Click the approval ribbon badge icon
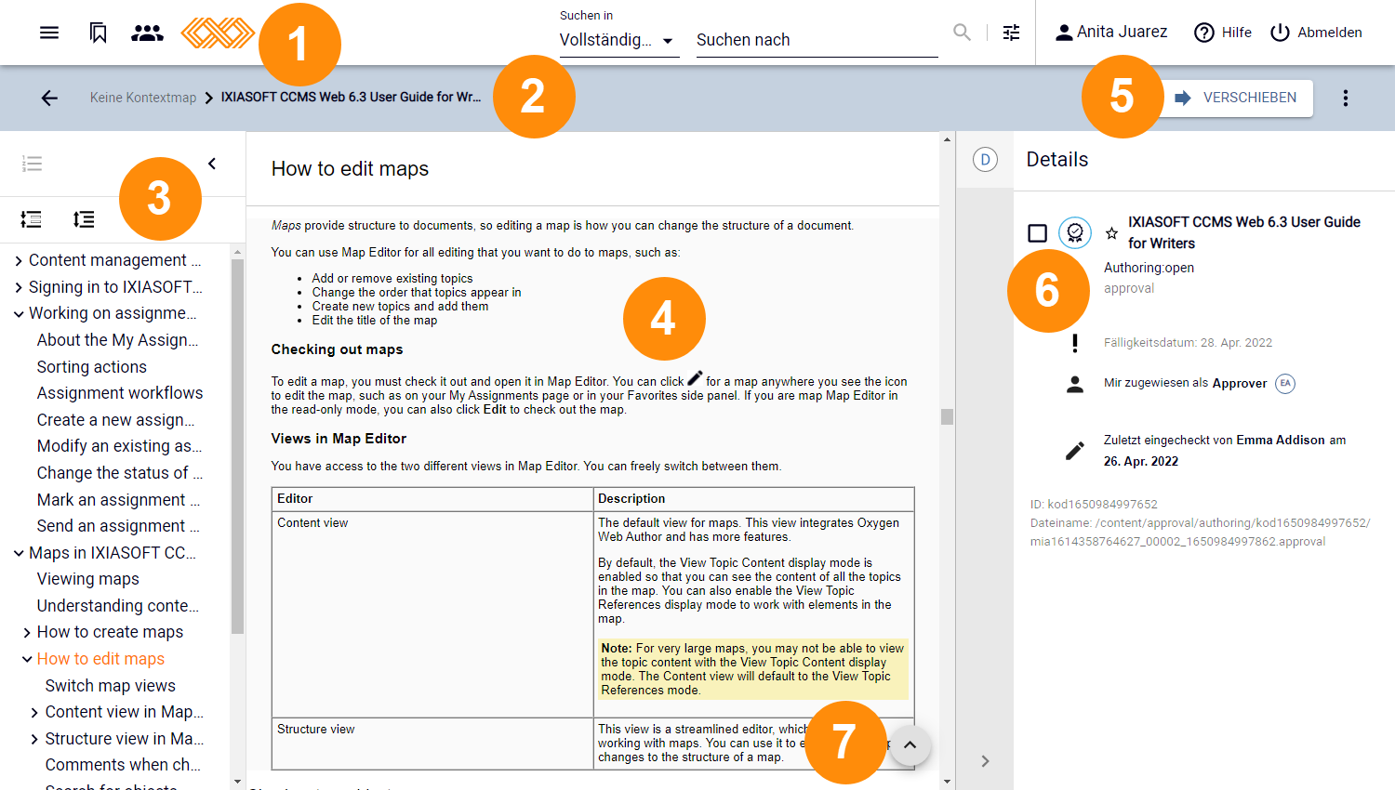 pyautogui.click(x=1075, y=232)
